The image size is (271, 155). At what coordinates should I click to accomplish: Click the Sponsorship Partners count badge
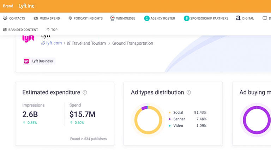click(186, 18)
